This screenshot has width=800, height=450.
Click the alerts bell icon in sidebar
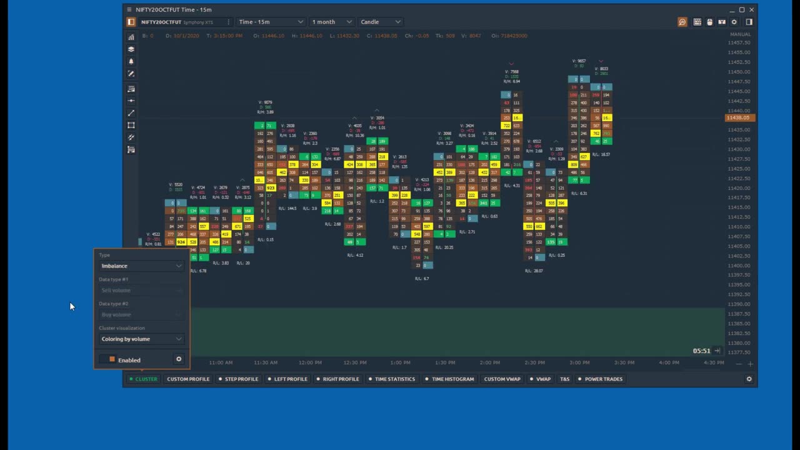point(131,61)
